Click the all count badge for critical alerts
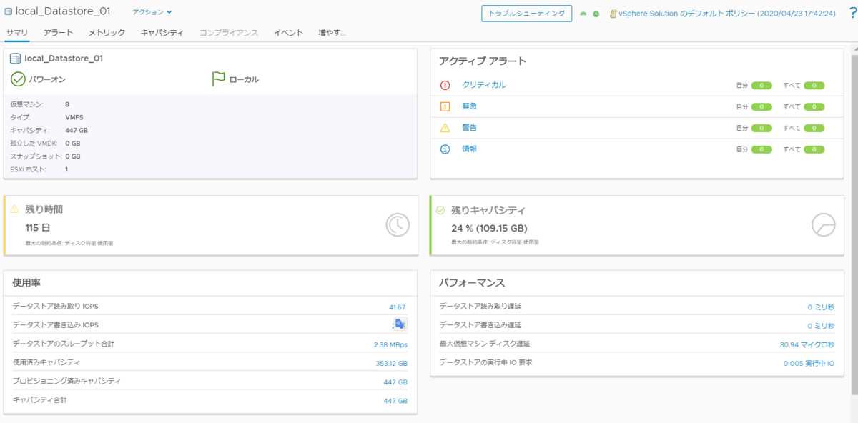This screenshot has height=423, width=858. (x=814, y=86)
